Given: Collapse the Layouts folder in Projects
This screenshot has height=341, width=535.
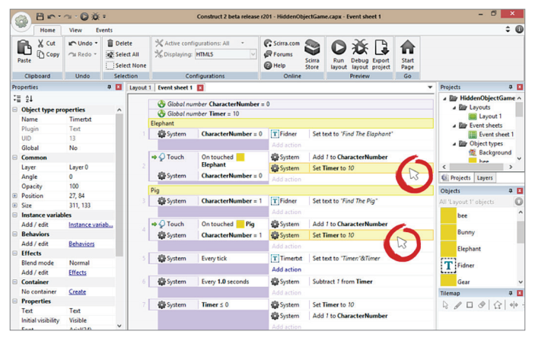Looking at the screenshot, I should (454, 107).
